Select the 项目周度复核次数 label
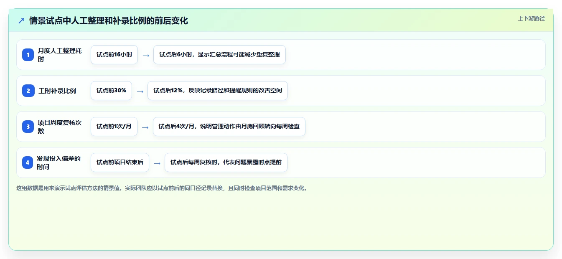This screenshot has height=259, width=562. [60, 127]
